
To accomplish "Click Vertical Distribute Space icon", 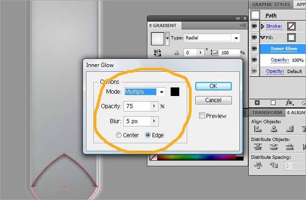I will [x=258, y=165].
